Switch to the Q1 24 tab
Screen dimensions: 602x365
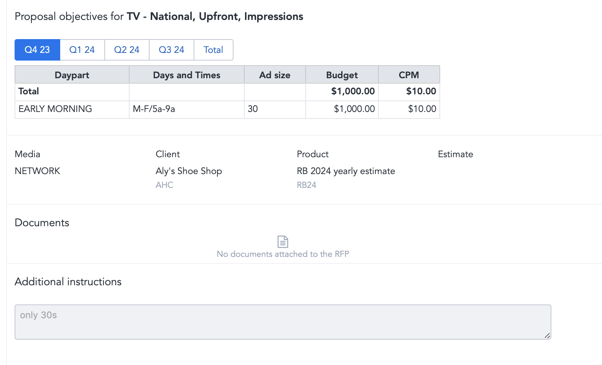point(82,50)
